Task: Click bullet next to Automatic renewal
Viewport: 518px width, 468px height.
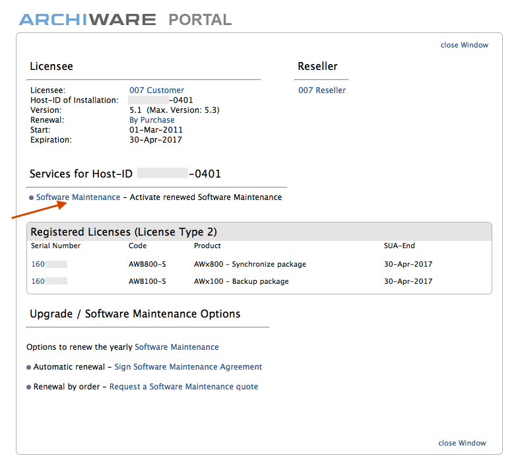Action: tap(28, 368)
